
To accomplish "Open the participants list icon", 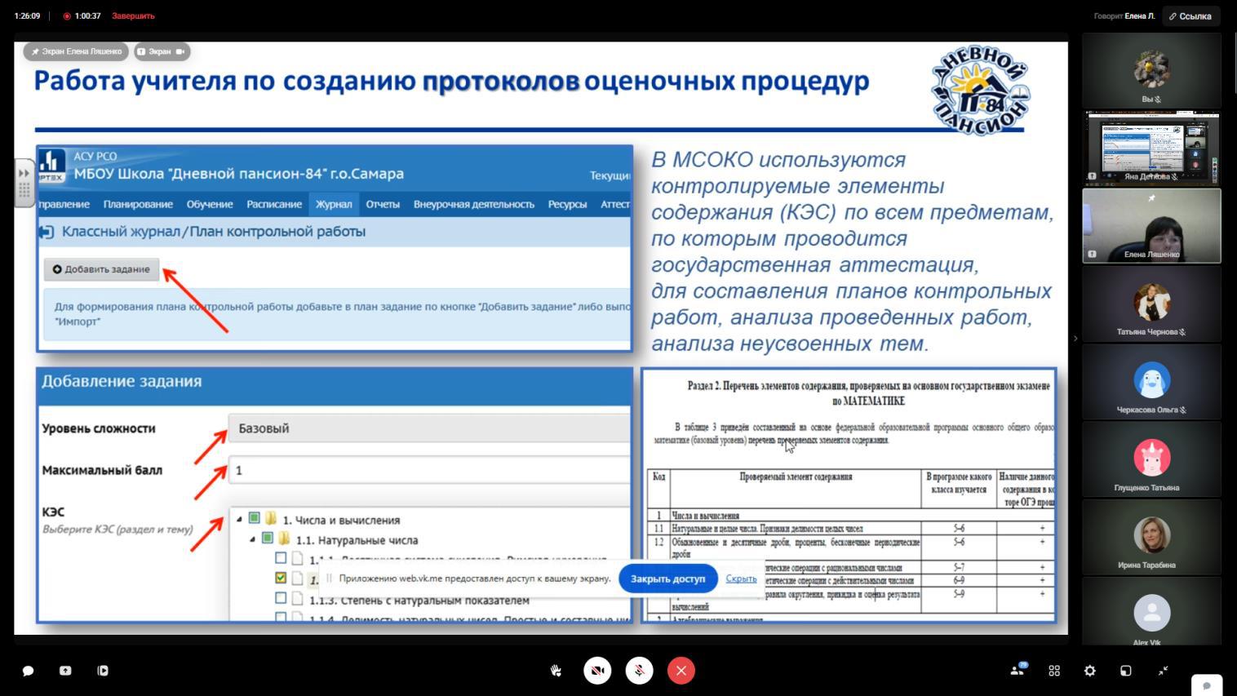I will pyautogui.click(x=1018, y=670).
